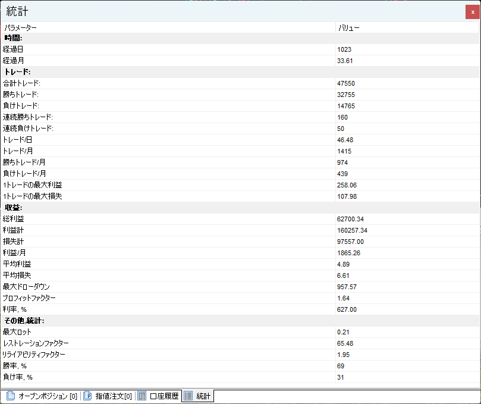
Task: Click the 口座履歴 tab table icon
Action: click(142, 396)
